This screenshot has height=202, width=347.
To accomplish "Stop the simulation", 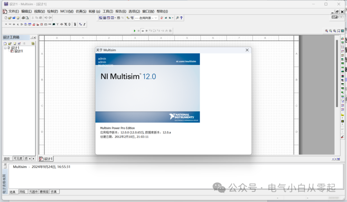I will (x=143, y=31).
